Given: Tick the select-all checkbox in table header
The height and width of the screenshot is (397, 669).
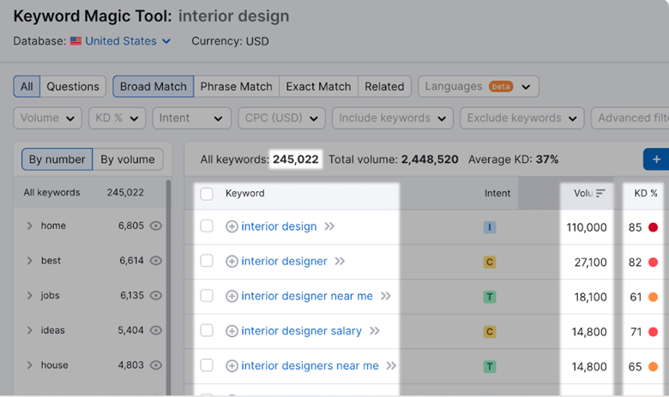Looking at the screenshot, I should point(207,194).
